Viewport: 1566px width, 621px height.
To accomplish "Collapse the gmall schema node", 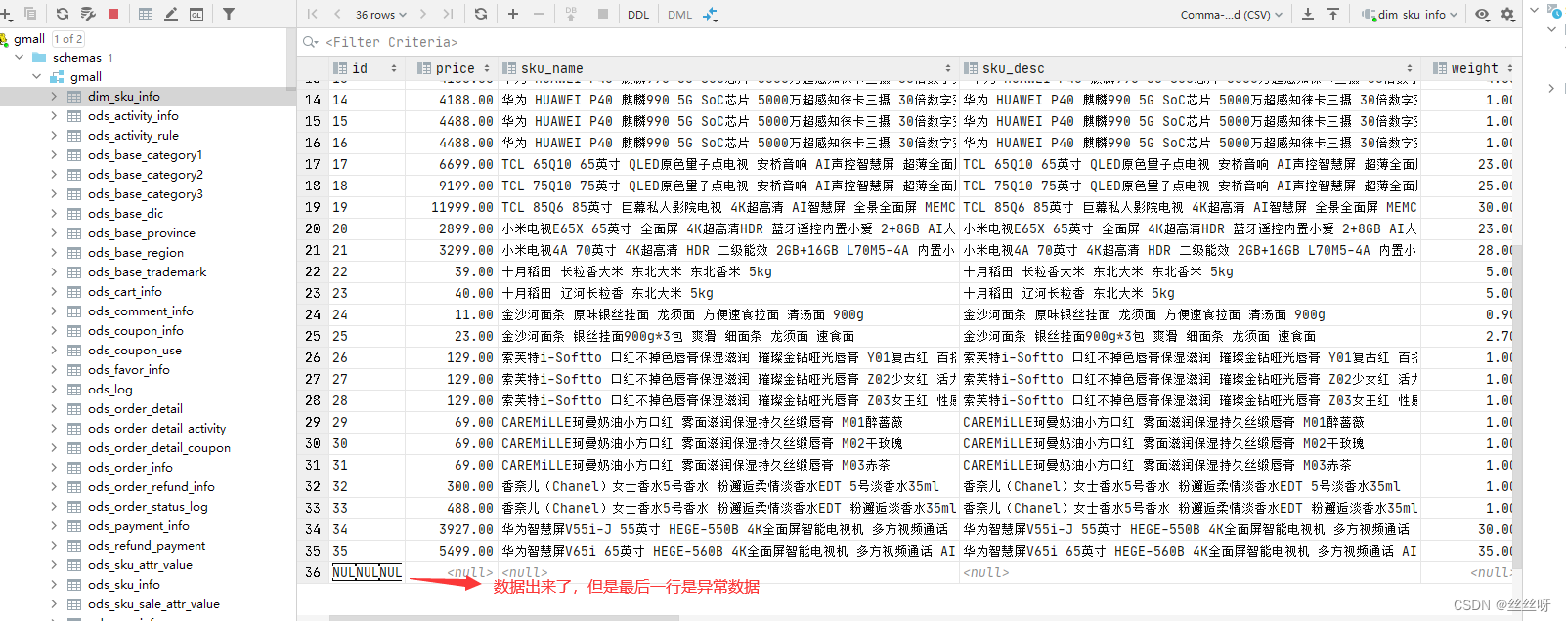I will click(37, 77).
